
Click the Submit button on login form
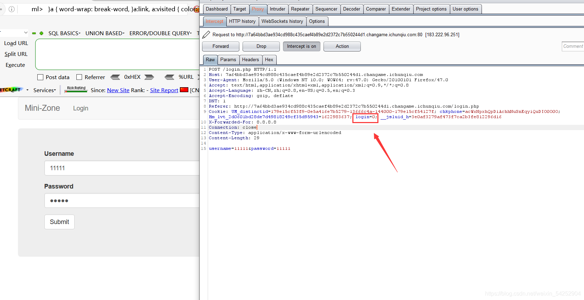(x=59, y=222)
